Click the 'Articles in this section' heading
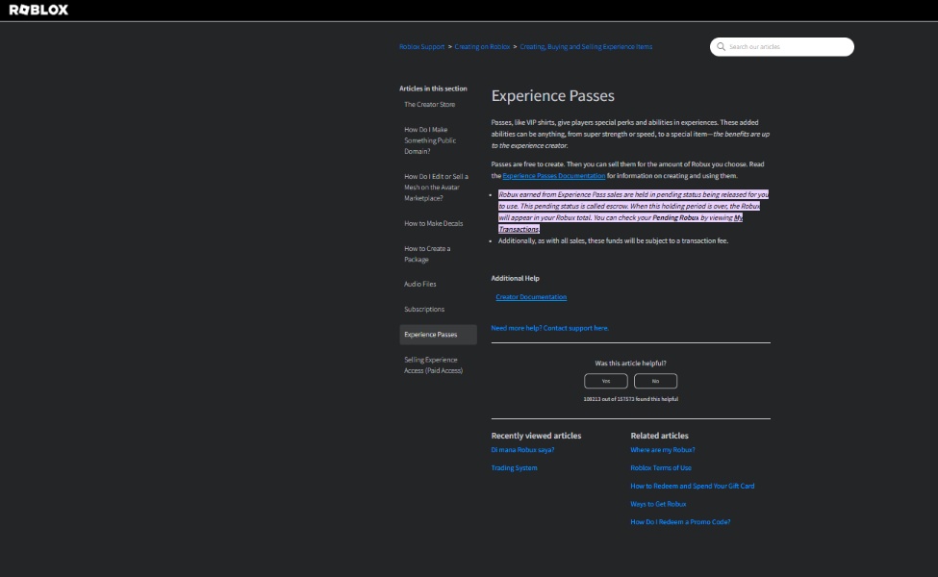The image size is (938, 577). point(433,88)
